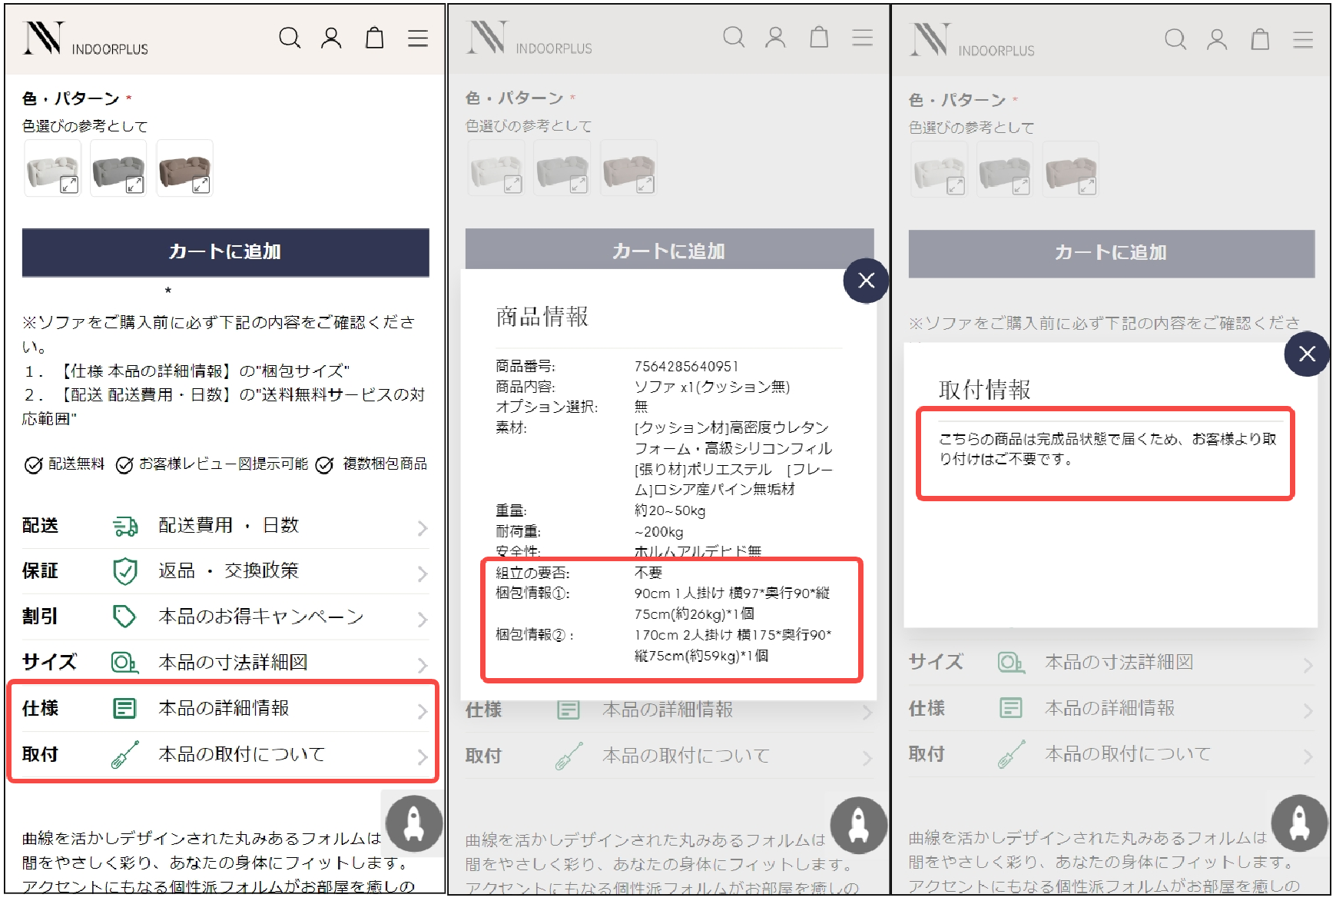Viewport: 1336px width, 901px height.
Task: Click the カートに追加 button
Action: (224, 251)
